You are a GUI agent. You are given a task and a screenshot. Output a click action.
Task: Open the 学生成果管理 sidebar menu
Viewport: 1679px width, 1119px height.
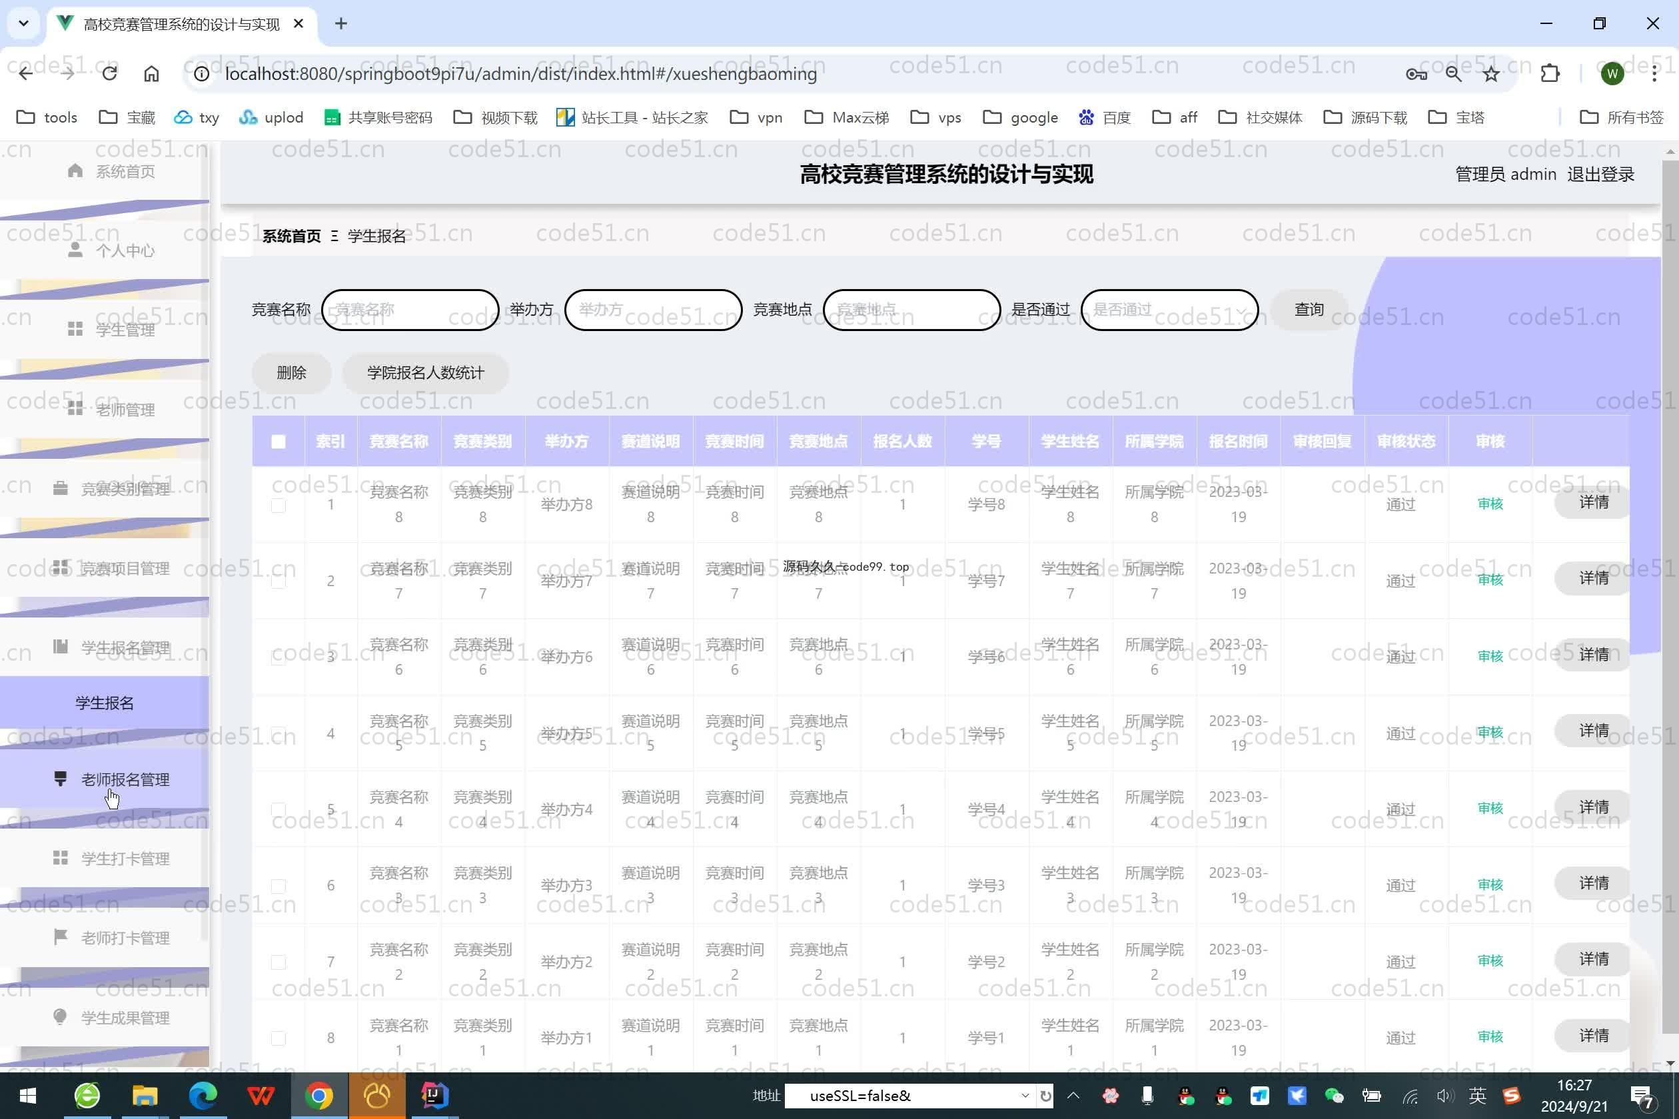(x=105, y=1018)
